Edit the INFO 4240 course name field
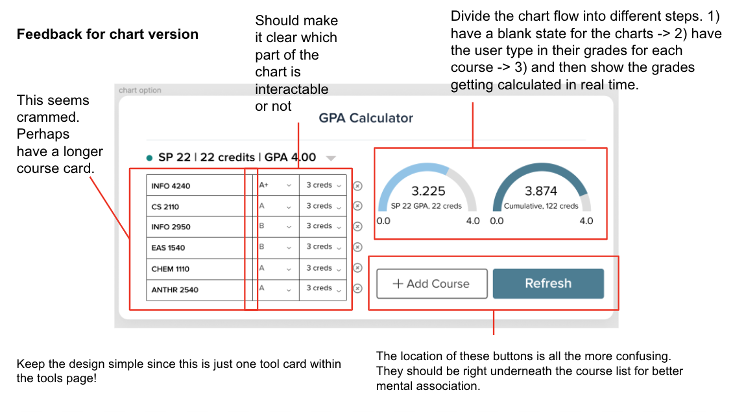This screenshot has height=412, width=733. 200,185
